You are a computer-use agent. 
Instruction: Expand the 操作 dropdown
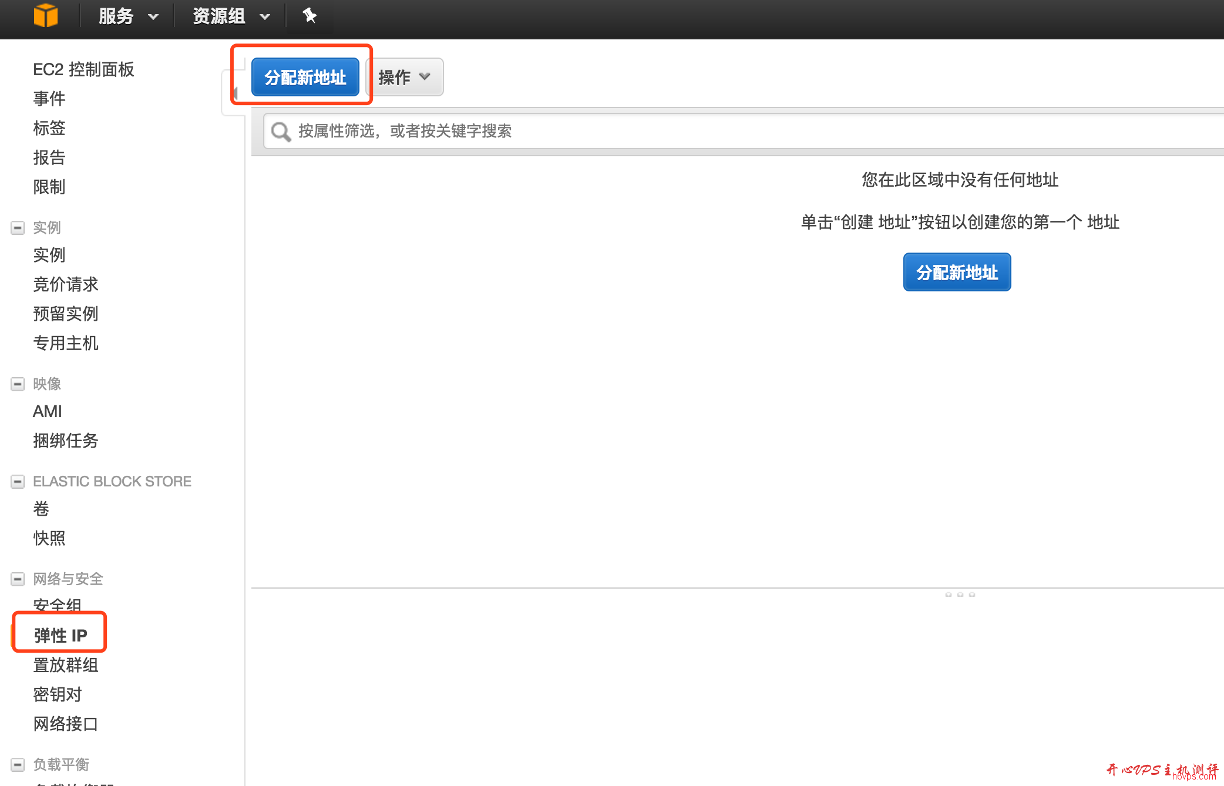[404, 77]
